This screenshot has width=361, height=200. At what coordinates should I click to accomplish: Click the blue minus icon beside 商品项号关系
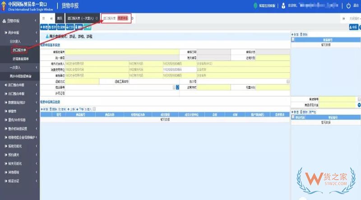359,105
